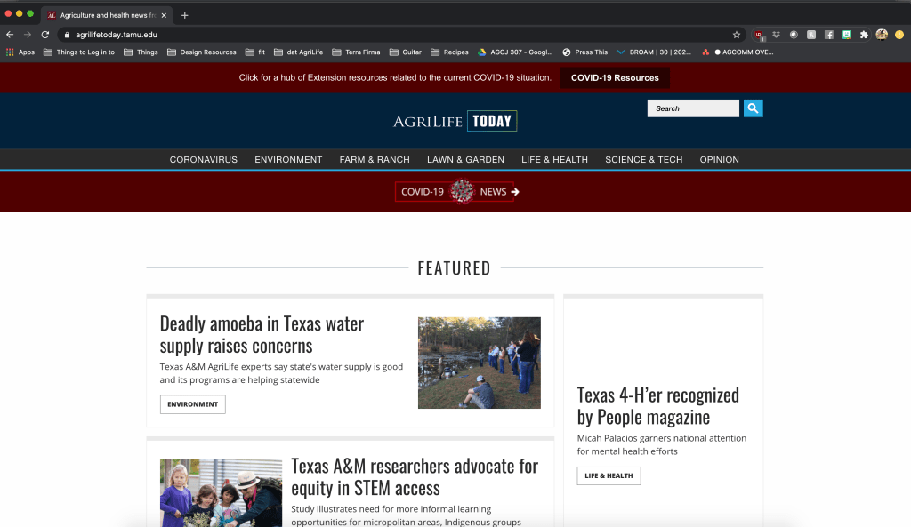Select Science & Tech in navigation
Viewport: 911px width, 527px height.
(643, 160)
